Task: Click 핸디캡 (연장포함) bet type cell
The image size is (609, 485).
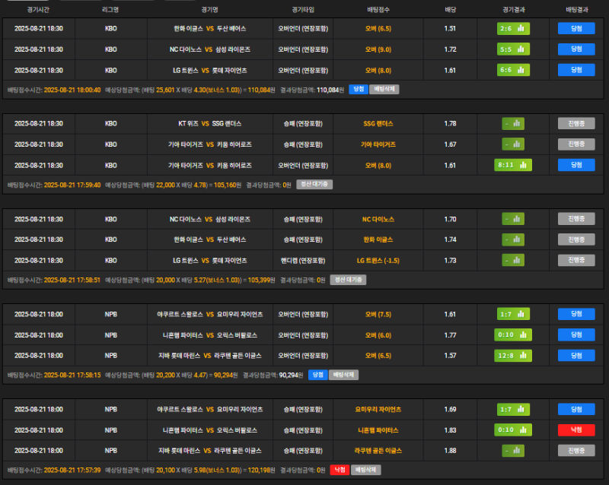Action: [x=303, y=260]
